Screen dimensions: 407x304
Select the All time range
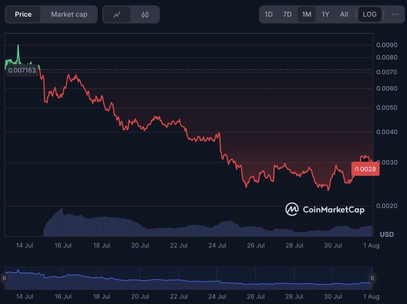(x=344, y=14)
